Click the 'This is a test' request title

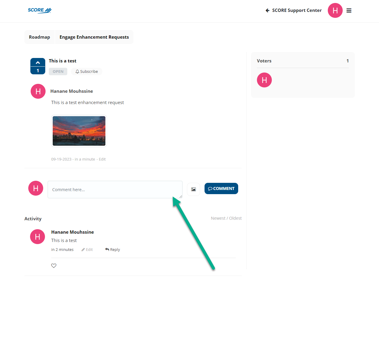(x=63, y=61)
